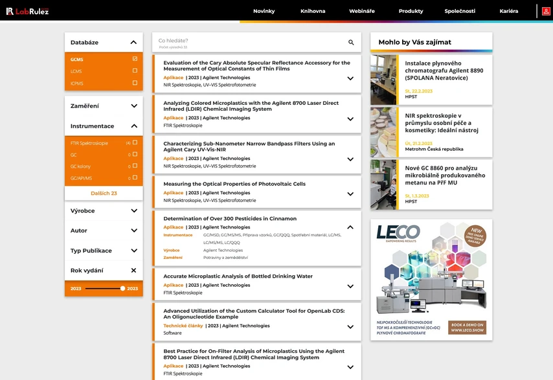Open the Produkty menu
Screen dimensions: 553x380
pos(411,11)
